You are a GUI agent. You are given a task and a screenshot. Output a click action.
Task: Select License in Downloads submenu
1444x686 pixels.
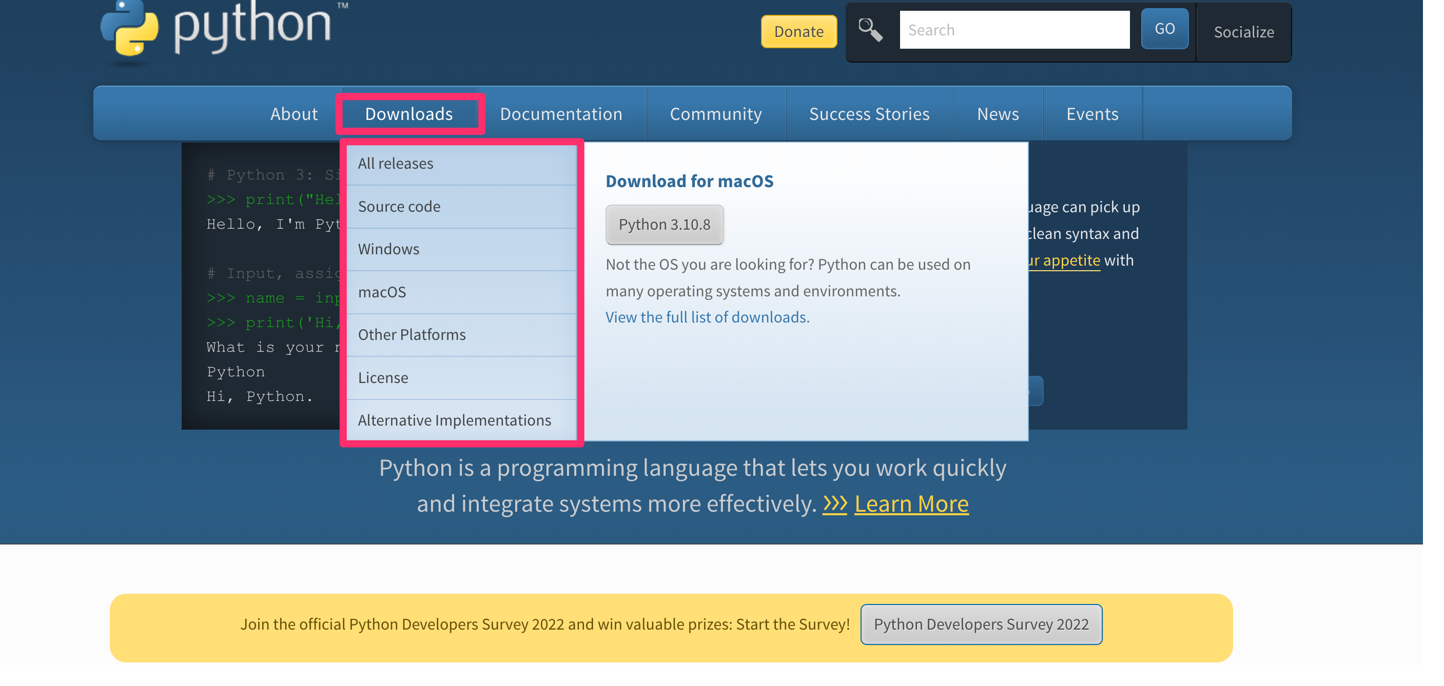pyautogui.click(x=461, y=378)
